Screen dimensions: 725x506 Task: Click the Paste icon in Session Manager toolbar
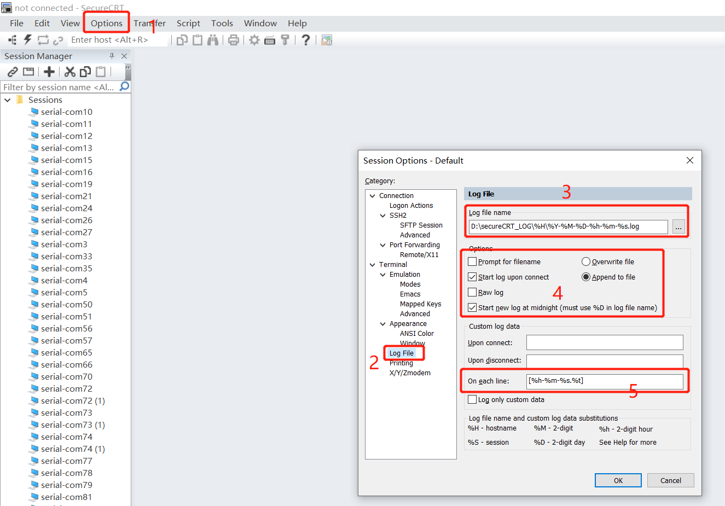tap(101, 72)
